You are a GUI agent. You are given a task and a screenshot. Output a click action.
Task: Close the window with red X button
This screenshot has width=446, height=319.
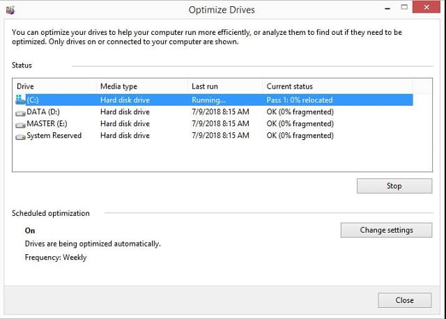pos(426,7)
